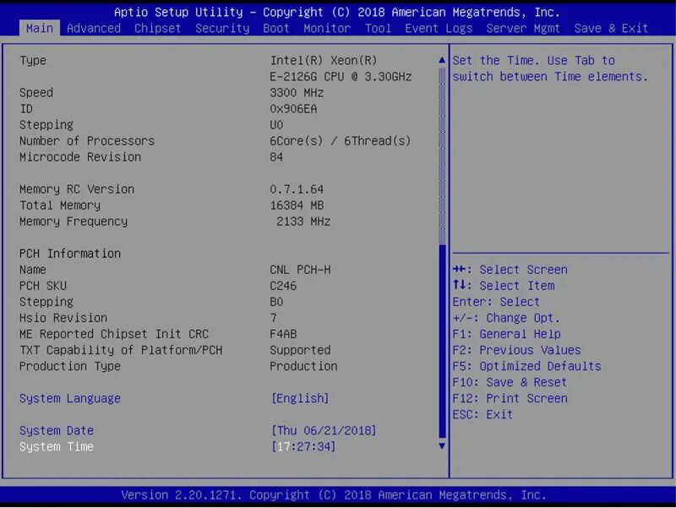This screenshot has height=508, width=676.
Task: Click the scrollbar down arrow
Action: point(442,446)
